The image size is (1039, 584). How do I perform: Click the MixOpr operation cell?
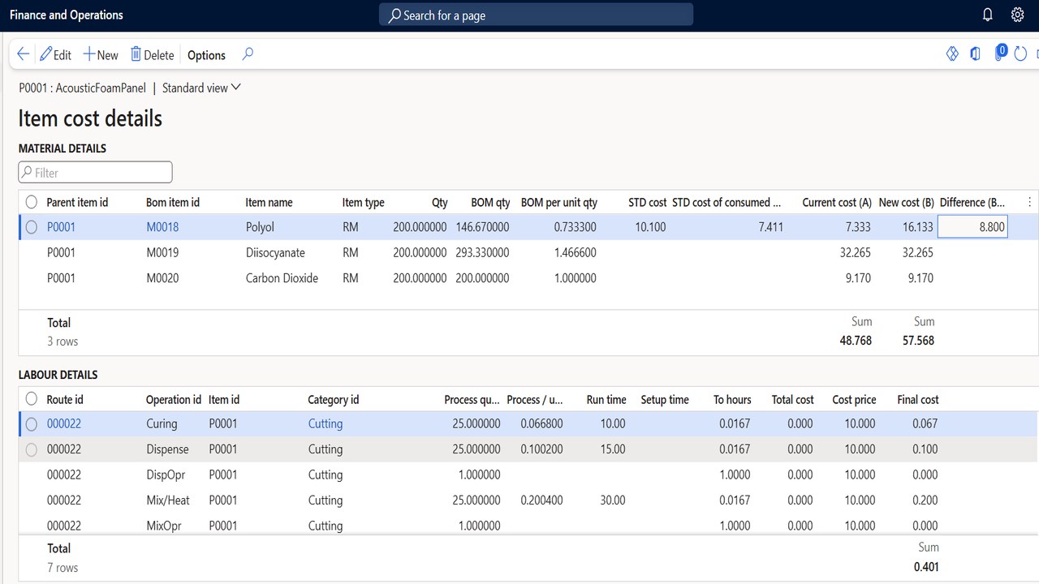point(165,526)
